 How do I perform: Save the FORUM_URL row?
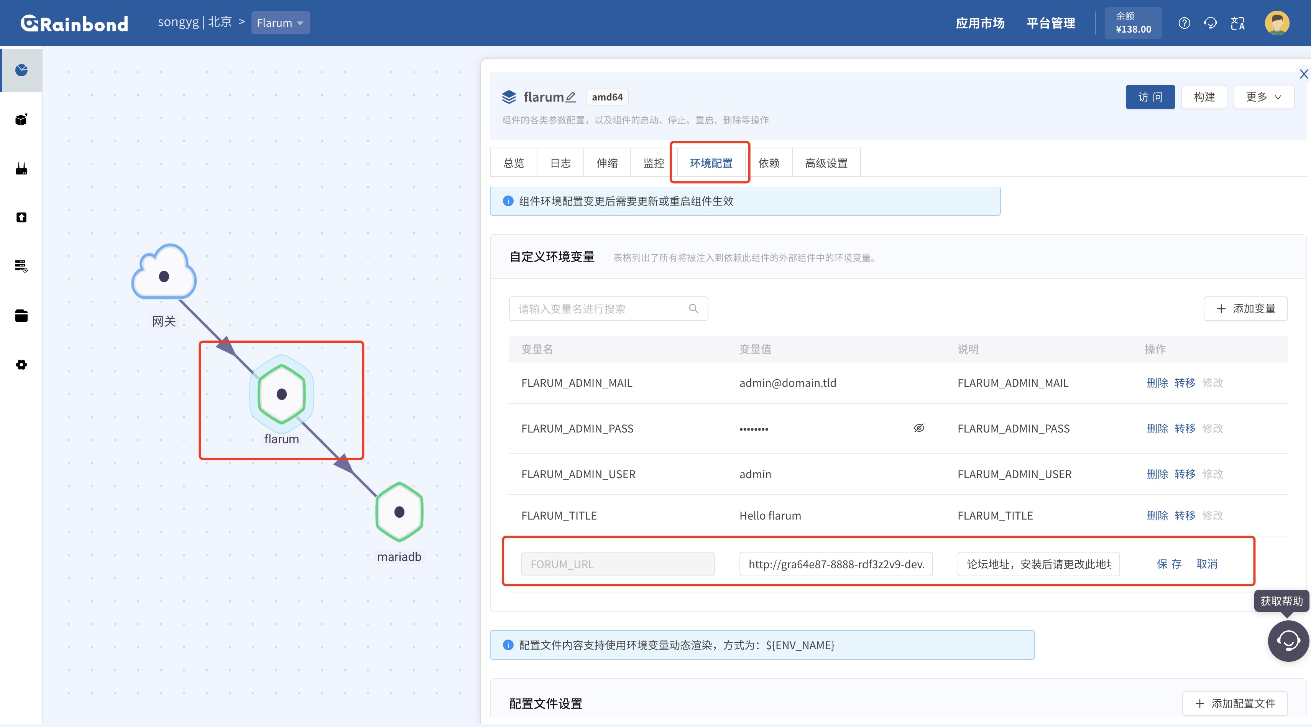[x=1169, y=564]
